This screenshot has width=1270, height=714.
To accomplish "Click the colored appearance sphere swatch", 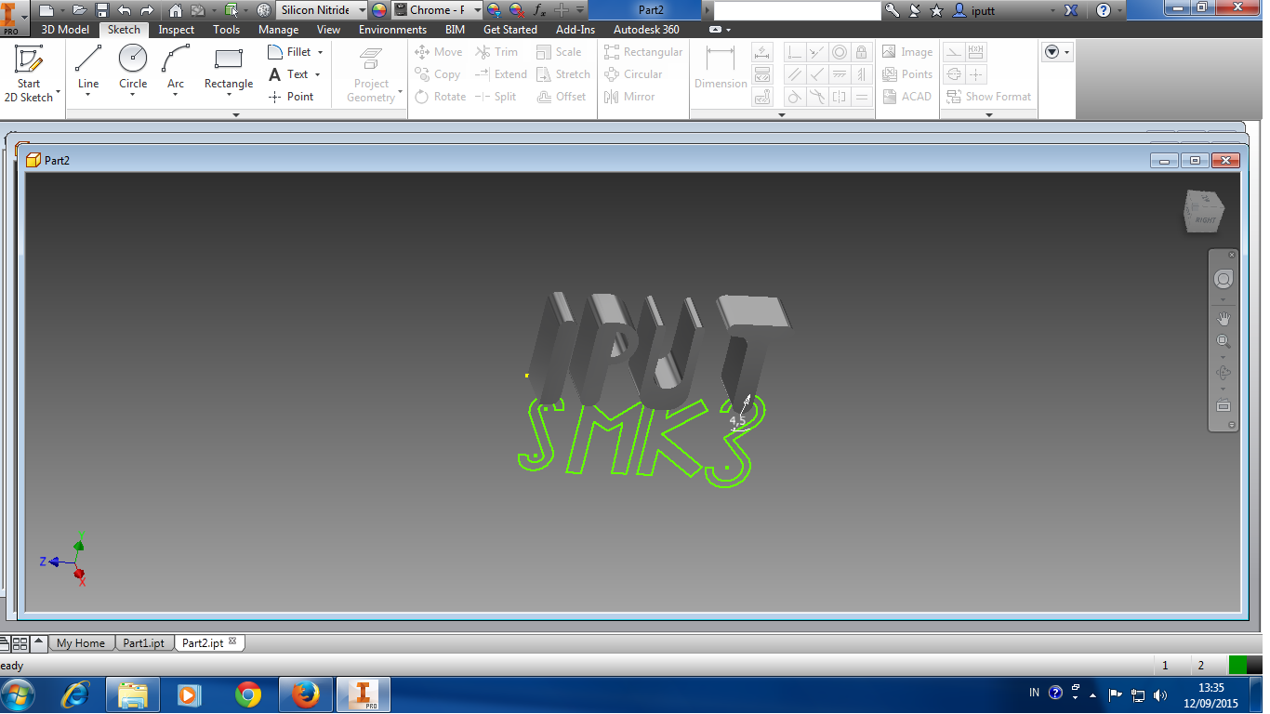I will click(378, 10).
